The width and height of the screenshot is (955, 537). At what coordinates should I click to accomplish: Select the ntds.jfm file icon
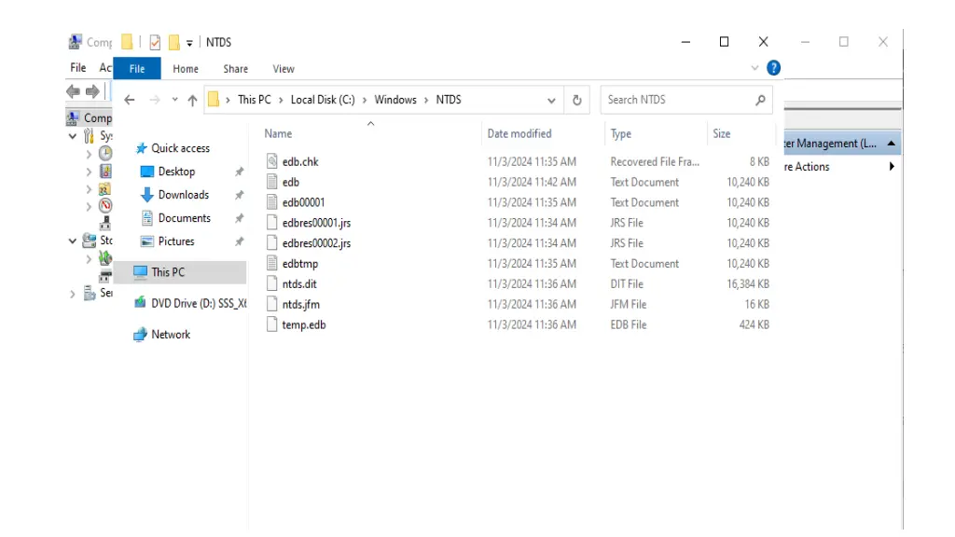coord(271,305)
